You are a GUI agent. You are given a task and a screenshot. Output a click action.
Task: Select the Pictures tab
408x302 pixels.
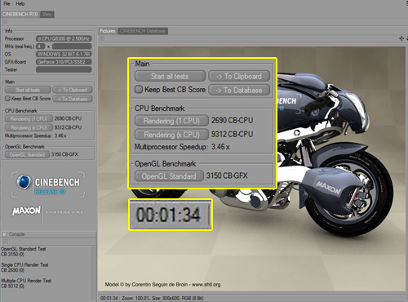point(108,31)
